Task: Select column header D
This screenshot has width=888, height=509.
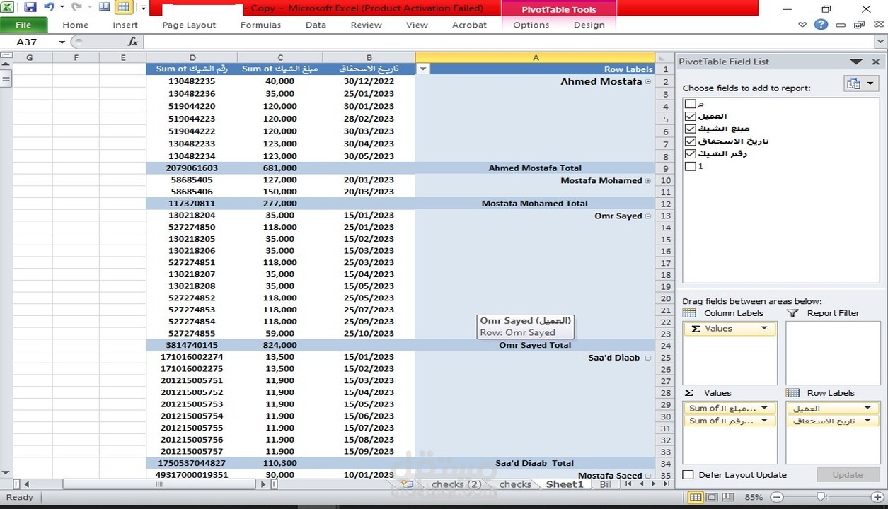Action: pos(192,57)
